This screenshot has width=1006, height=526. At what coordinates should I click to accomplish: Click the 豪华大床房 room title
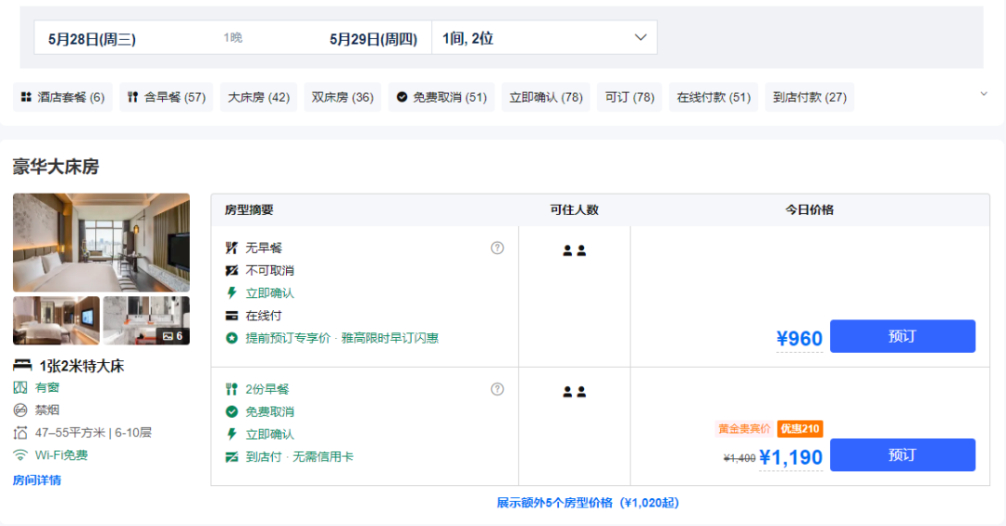pos(56,167)
